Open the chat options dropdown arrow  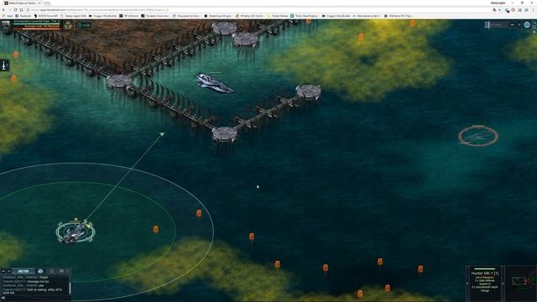9,271
